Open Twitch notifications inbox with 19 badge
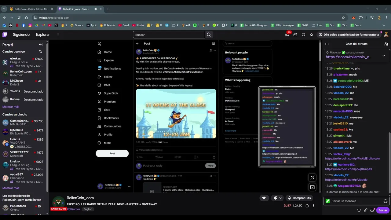This screenshot has height=220, width=391. (287, 35)
